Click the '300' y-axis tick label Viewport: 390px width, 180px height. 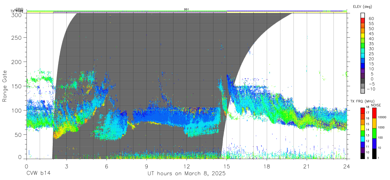click(x=17, y=15)
